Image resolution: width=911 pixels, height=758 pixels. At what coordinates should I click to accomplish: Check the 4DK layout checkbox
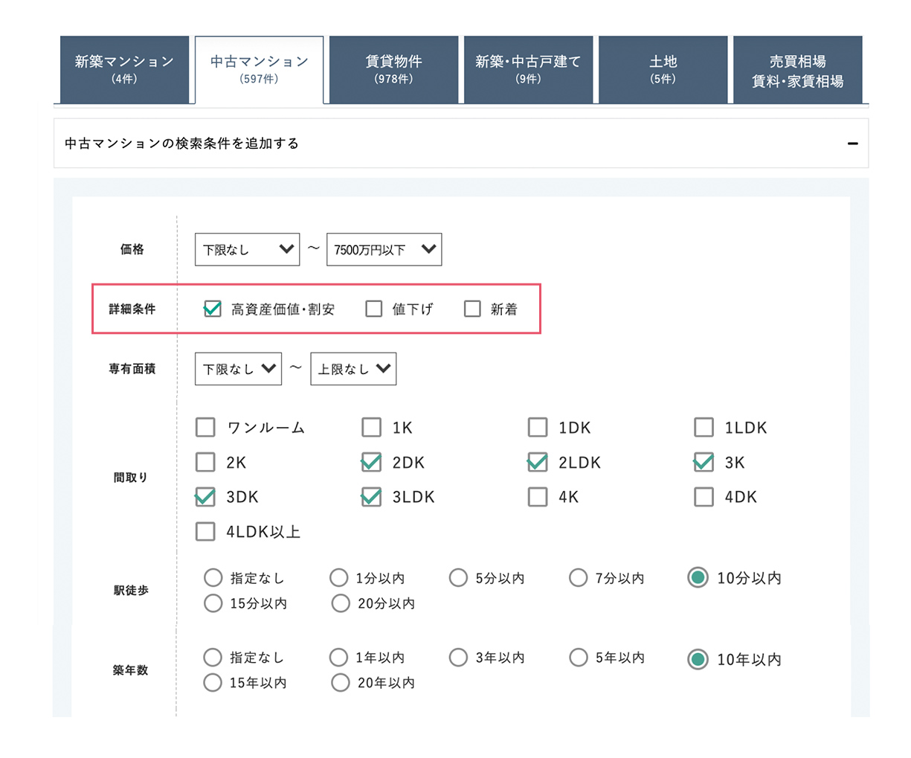[x=704, y=497]
